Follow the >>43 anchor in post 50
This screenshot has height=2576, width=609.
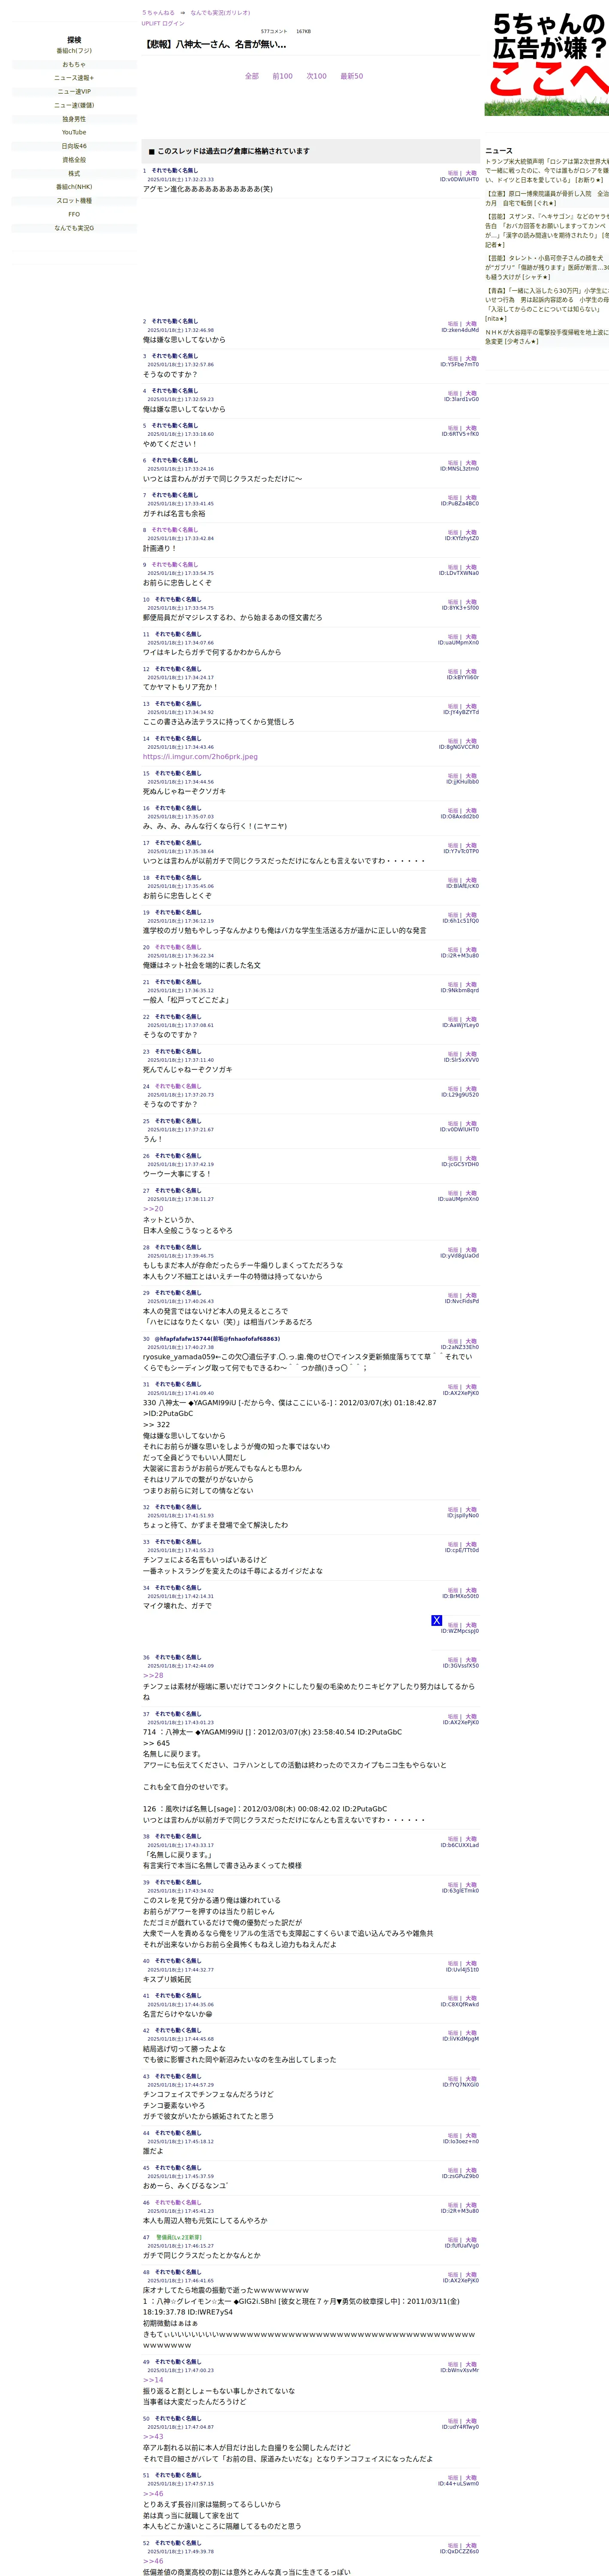153,2437
